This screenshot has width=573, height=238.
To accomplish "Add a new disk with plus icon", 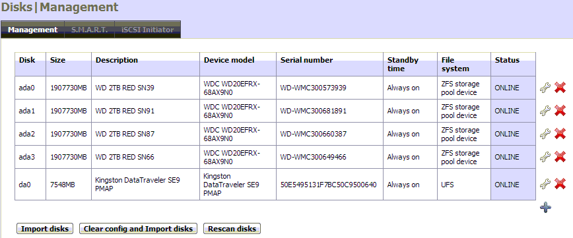I will click(545, 208).
